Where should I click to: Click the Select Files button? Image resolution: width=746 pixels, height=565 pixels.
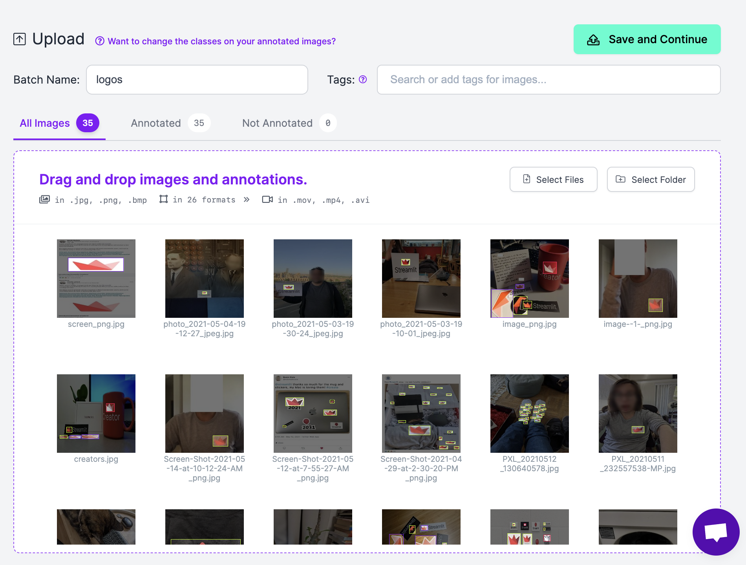[x=553, y=179]
